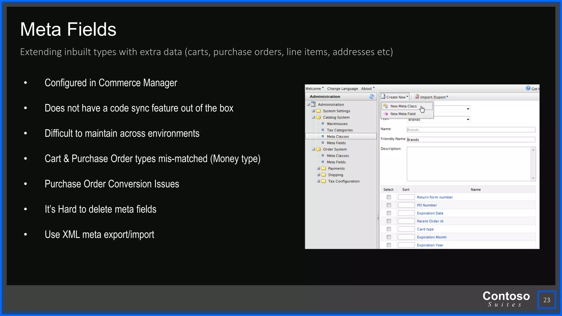Click the Shipping folder icon
Viewport: 562px width, 316px height.
coord(324,175)
